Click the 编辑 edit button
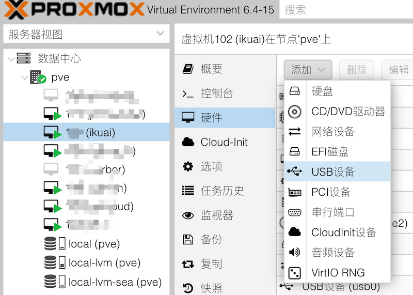413x295 pixels. [397, 70]
